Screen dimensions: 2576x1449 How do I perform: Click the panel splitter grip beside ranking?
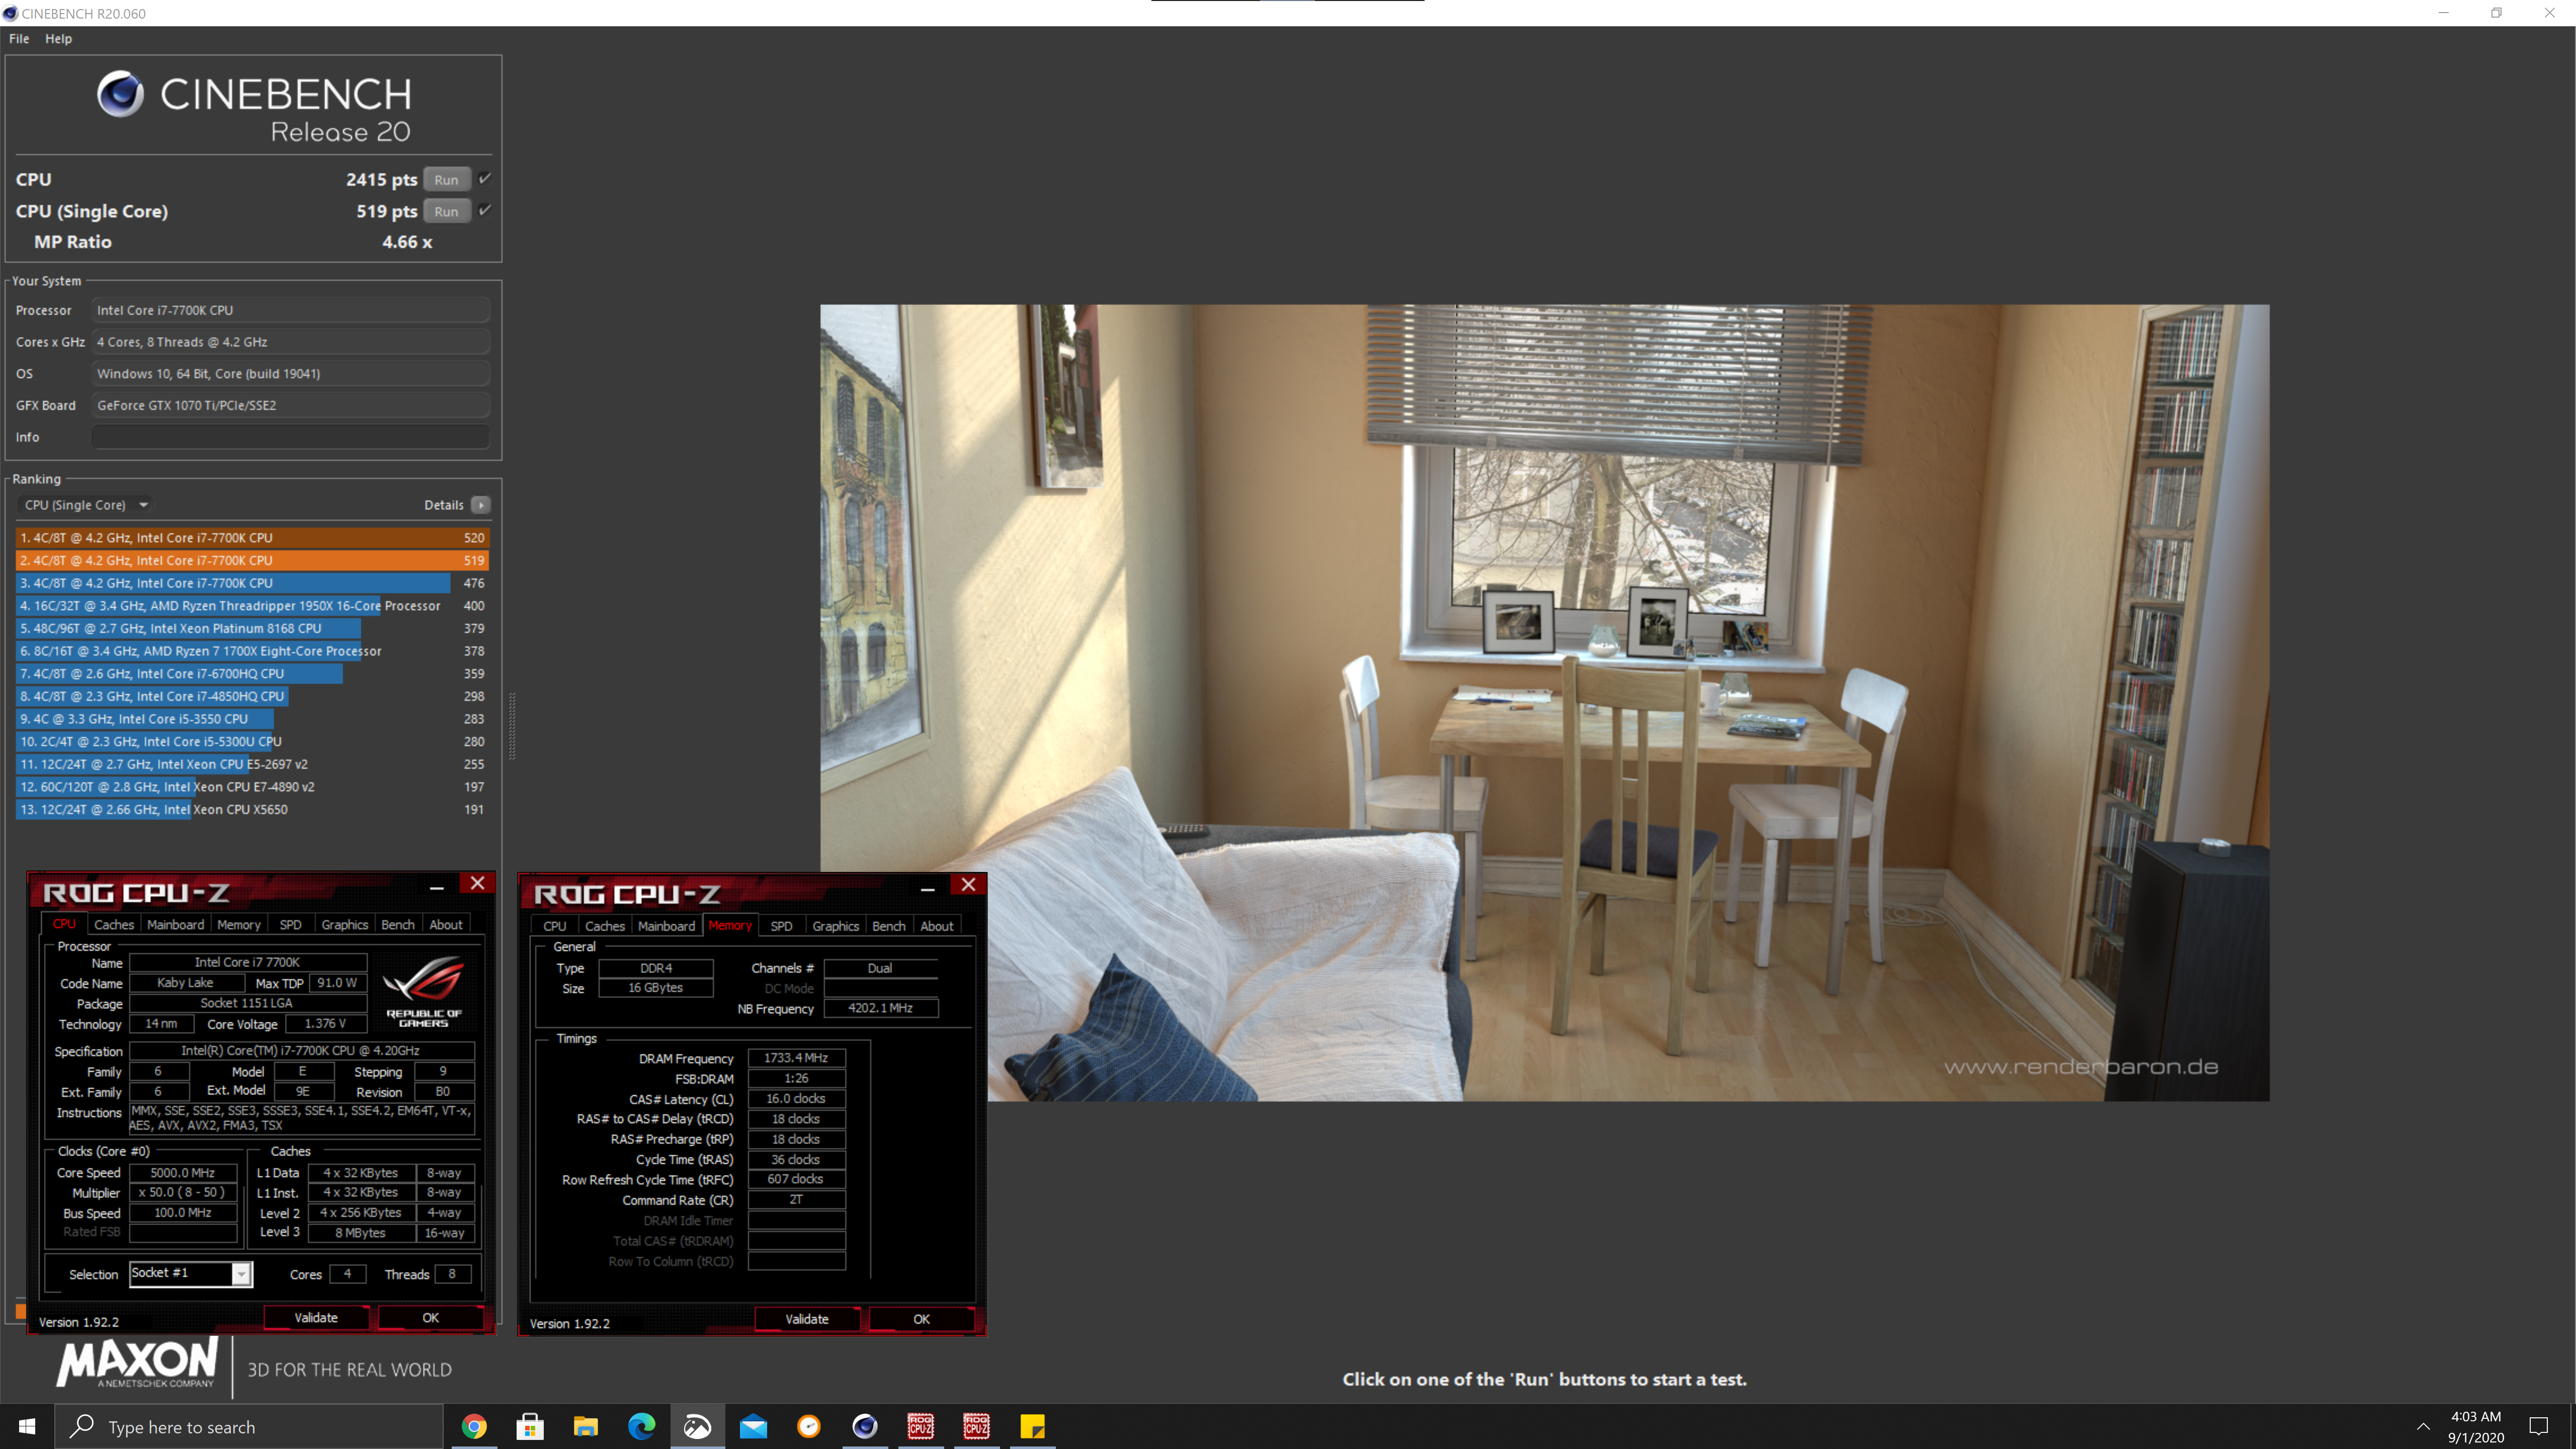(x=512, y=727)
